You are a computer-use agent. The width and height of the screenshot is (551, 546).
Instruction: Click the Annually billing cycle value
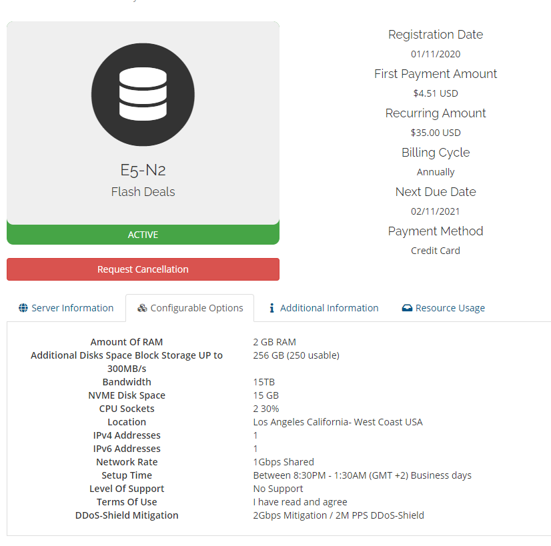pyautogui.click(x=436, y=172)
